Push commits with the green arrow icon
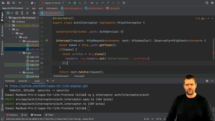Image resolution: width=215 pixels, height=121 pixels. click(108, 3)
